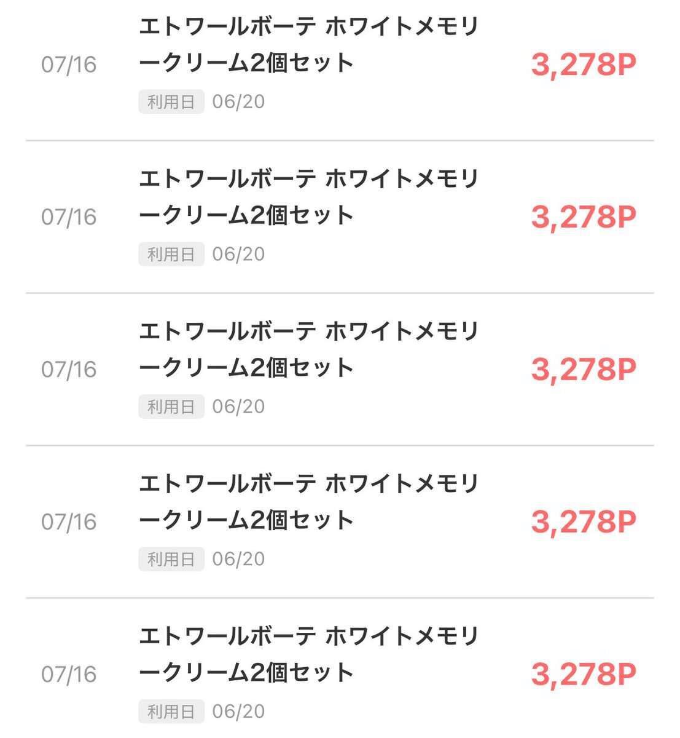Screen dimensions: 680x738
Task: Open the third エトワールボーテ entry title
Action: pyautogui.click(x=308, y=350)
